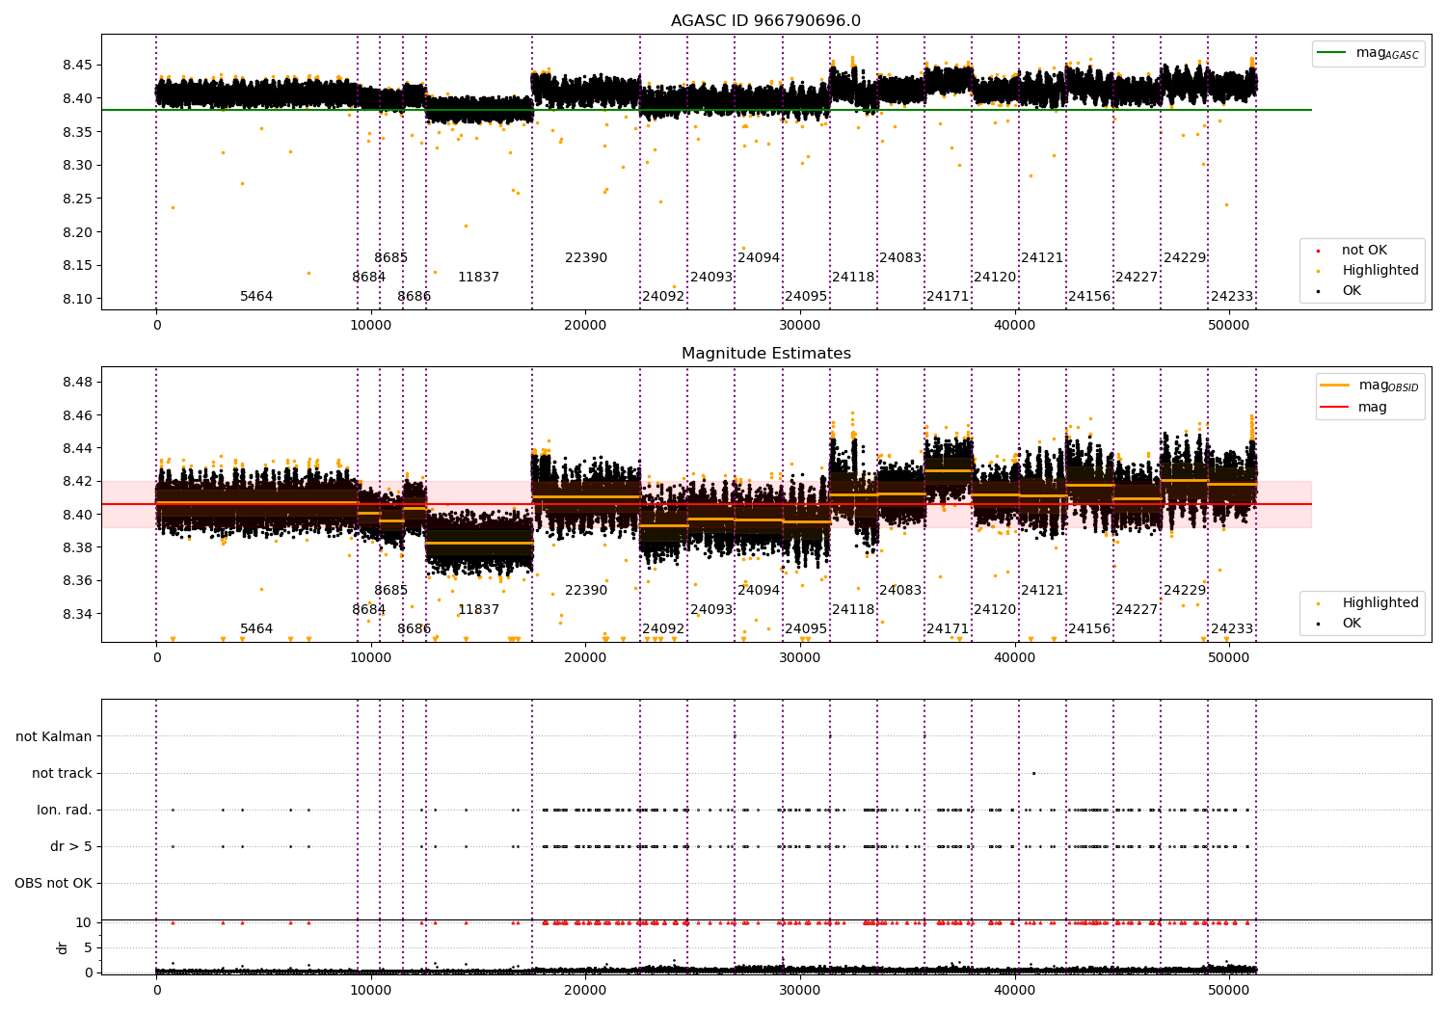Click OBSID label 8686 in top plot
This screenshot has height=1012, width=1446.
pos(415,297)
